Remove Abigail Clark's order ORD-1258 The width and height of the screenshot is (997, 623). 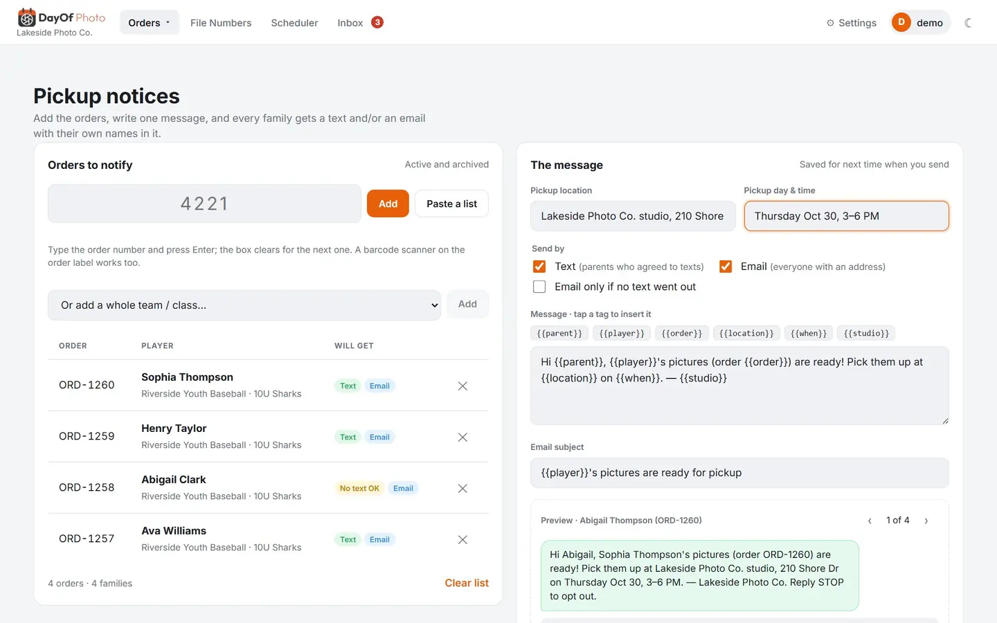[x=462, y=488]
